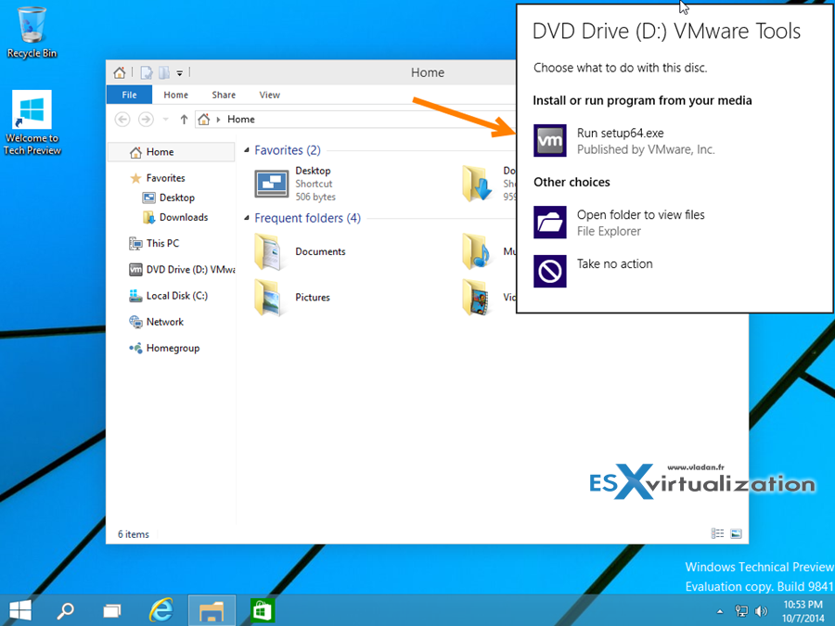
Task: Select the Pictures folder
Action: point(292,297)
